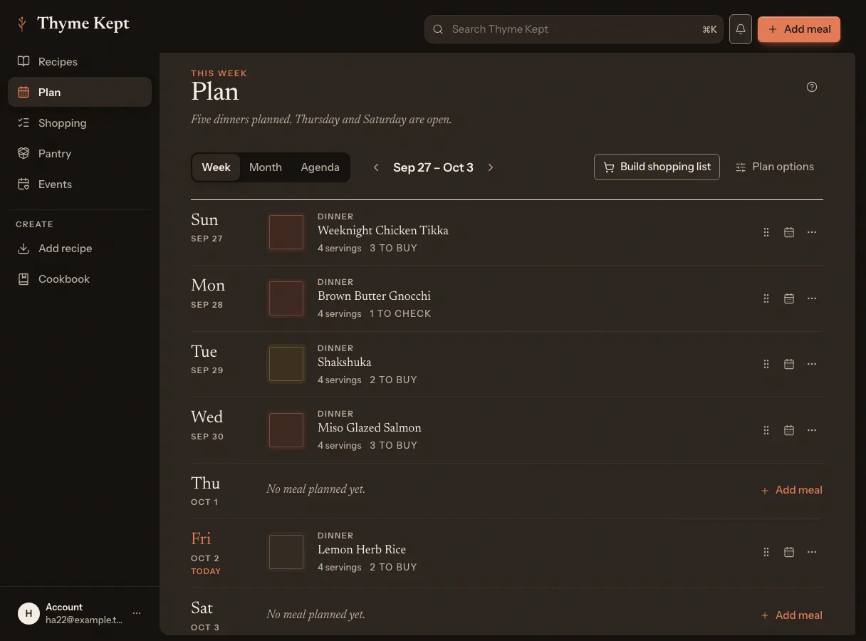Click the account avatar H
The width and height of the screenshot is (866, 641).
click(28, 613)
